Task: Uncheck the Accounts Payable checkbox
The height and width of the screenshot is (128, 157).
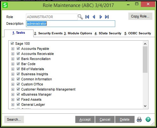Action: coord(18,49)
